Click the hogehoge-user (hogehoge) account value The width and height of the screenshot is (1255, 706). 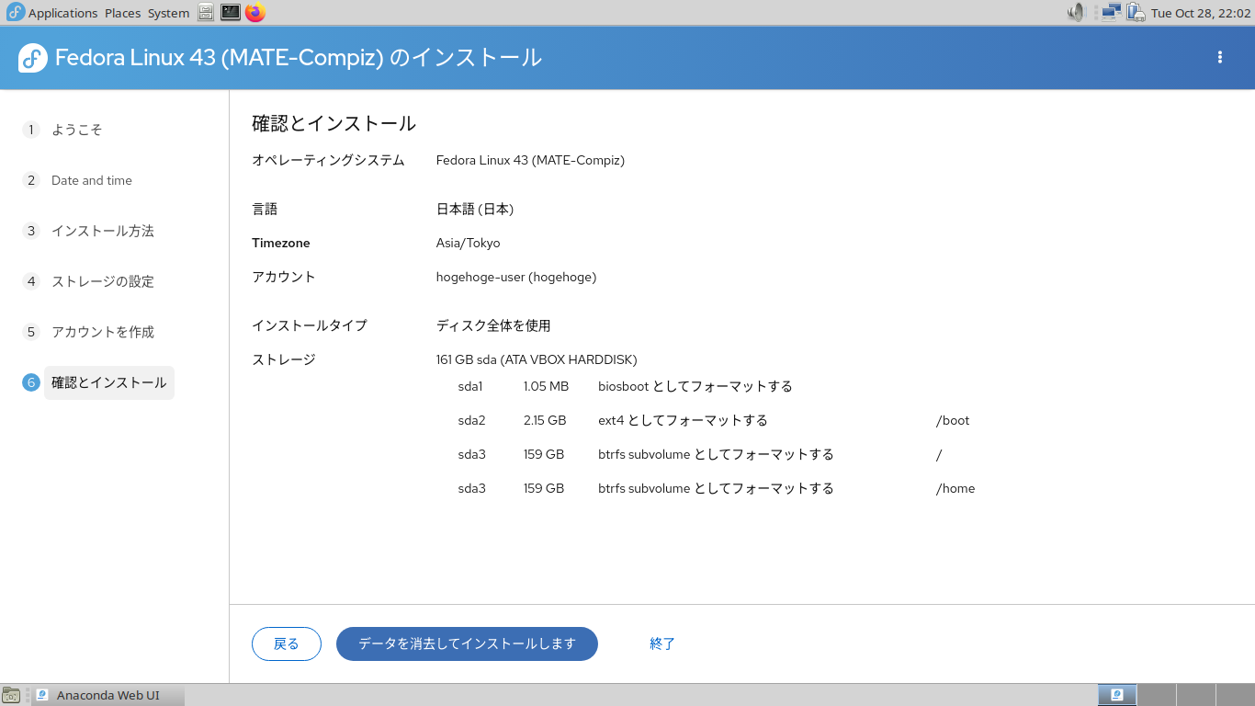tap(516, 277)
